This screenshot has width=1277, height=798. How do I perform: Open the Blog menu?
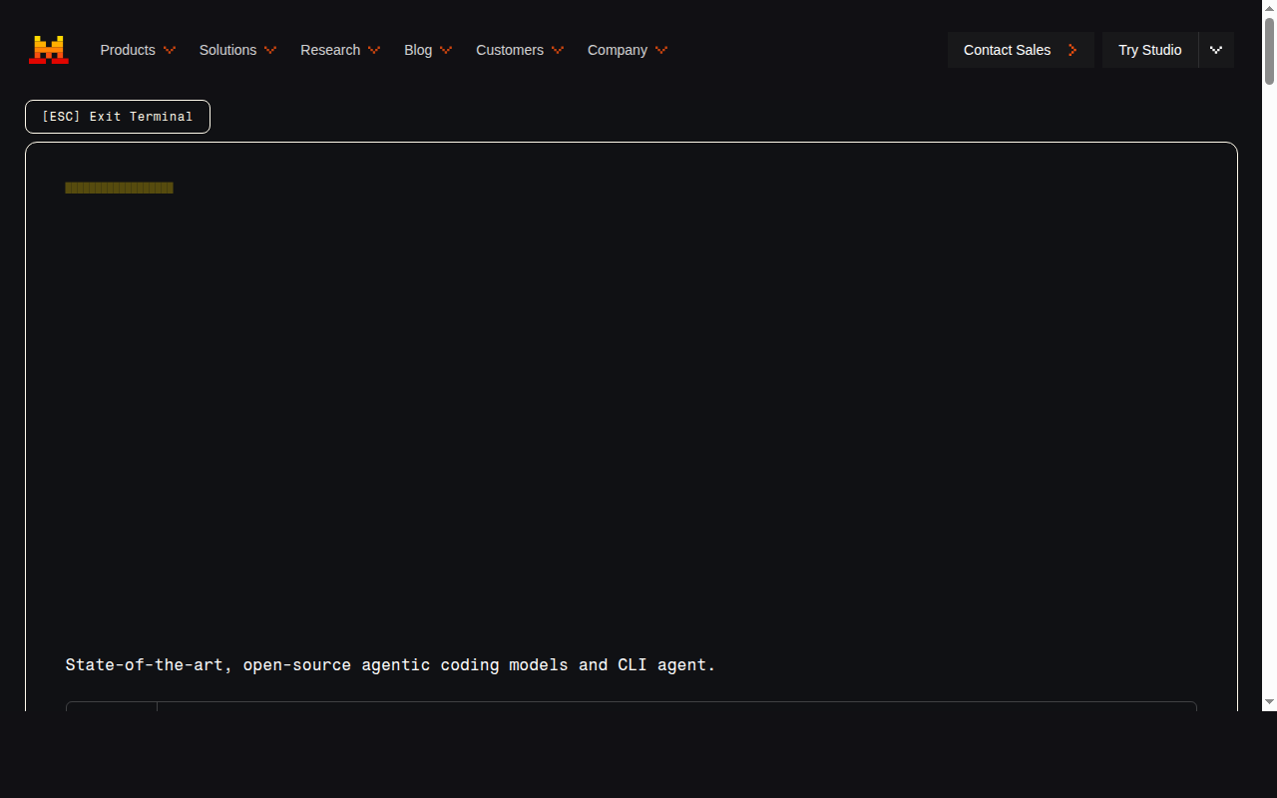point(428,50)
